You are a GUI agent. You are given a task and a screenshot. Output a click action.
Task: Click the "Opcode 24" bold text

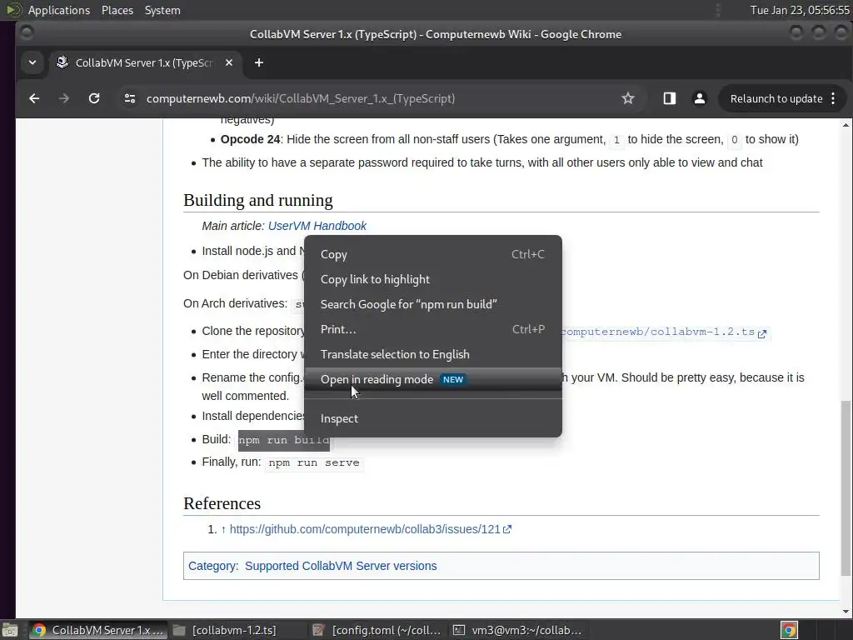click(250, 139)
